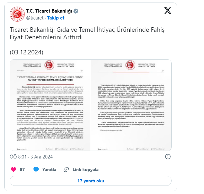
Task: Click the Link kopyala label
Action: click(85, 169)
